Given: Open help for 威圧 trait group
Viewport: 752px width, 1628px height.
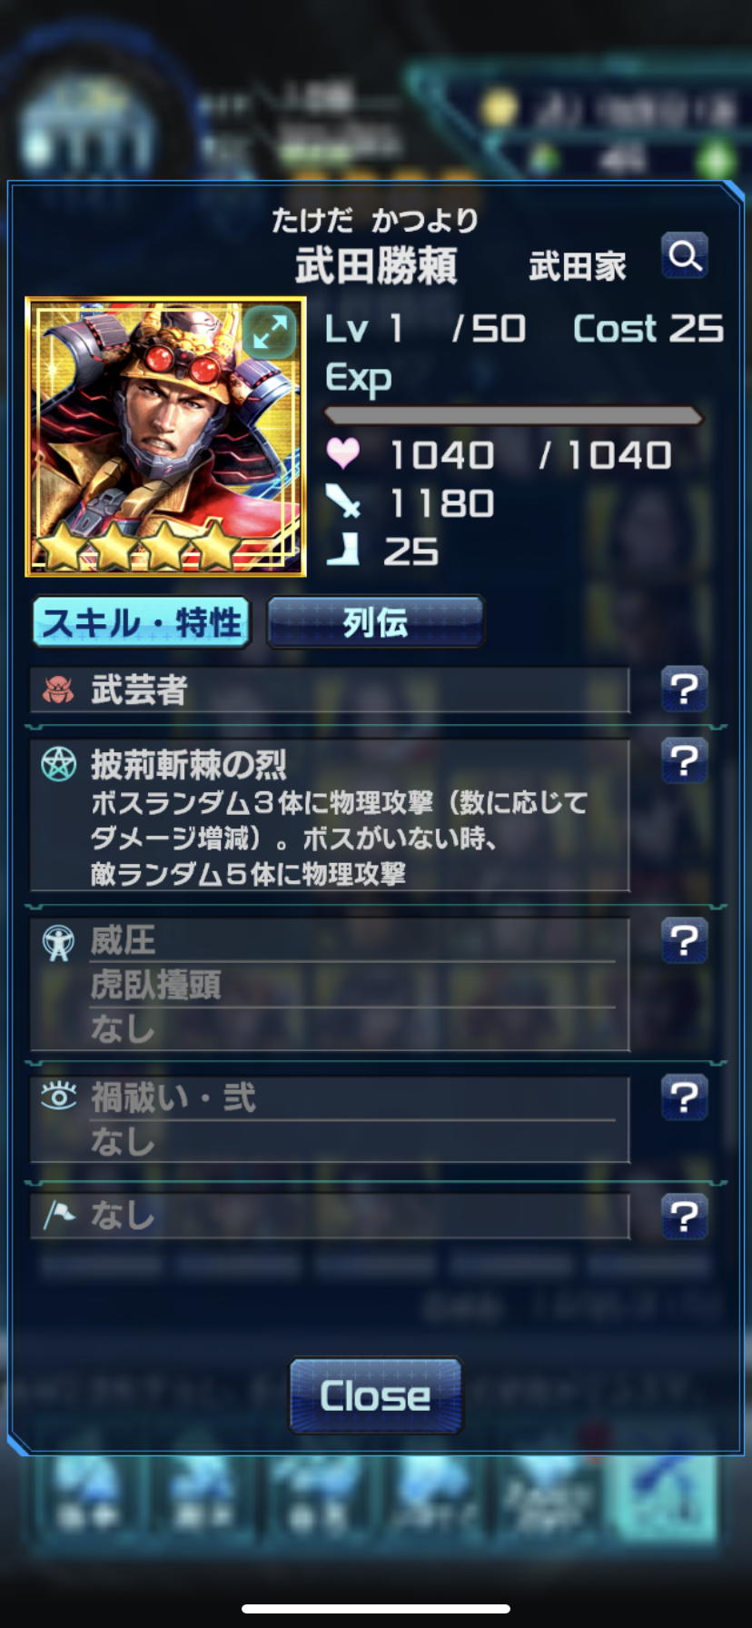Looking at the screenshot, I should click(x=685, y=939).
